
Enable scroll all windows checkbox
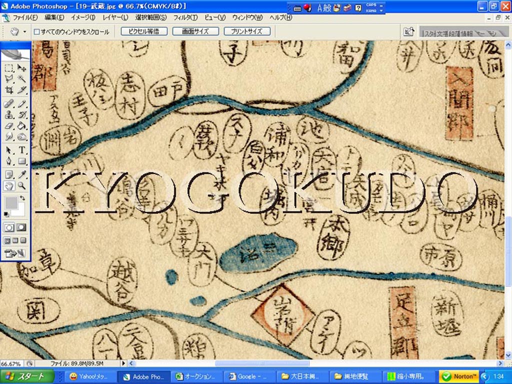point(37,31)
